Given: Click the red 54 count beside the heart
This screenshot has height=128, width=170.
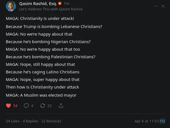Looking at the screenshot, I should point(15,106).
